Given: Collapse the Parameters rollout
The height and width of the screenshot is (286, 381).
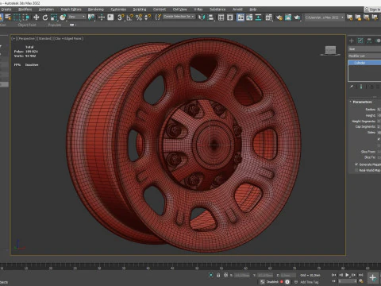Looking at the screenshot, I should (x=362, y=102).
